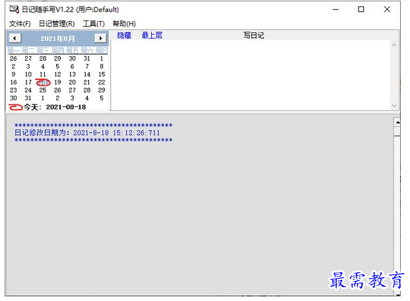Select August 31 in the calendar
The height and width of the screenshot is (301, 410).
pyautogui.click(x=28, y=98)
